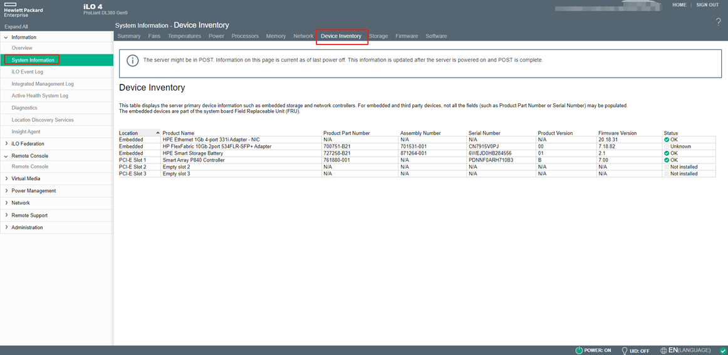This screenshot has width=728, height=355.
Task: Switch to the Fans tab
Action: click(x=154, y=36)
